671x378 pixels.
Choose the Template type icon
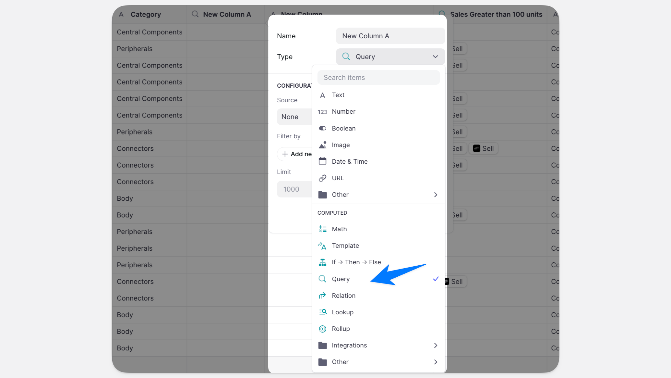[322, 246]
